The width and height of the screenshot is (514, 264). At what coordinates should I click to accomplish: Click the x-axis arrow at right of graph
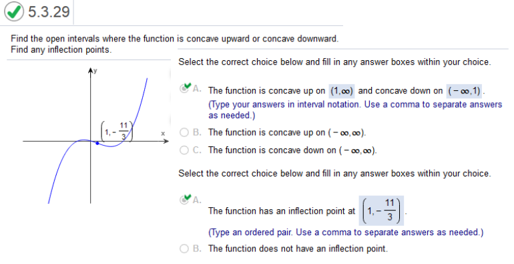click(x=166, y=141)
